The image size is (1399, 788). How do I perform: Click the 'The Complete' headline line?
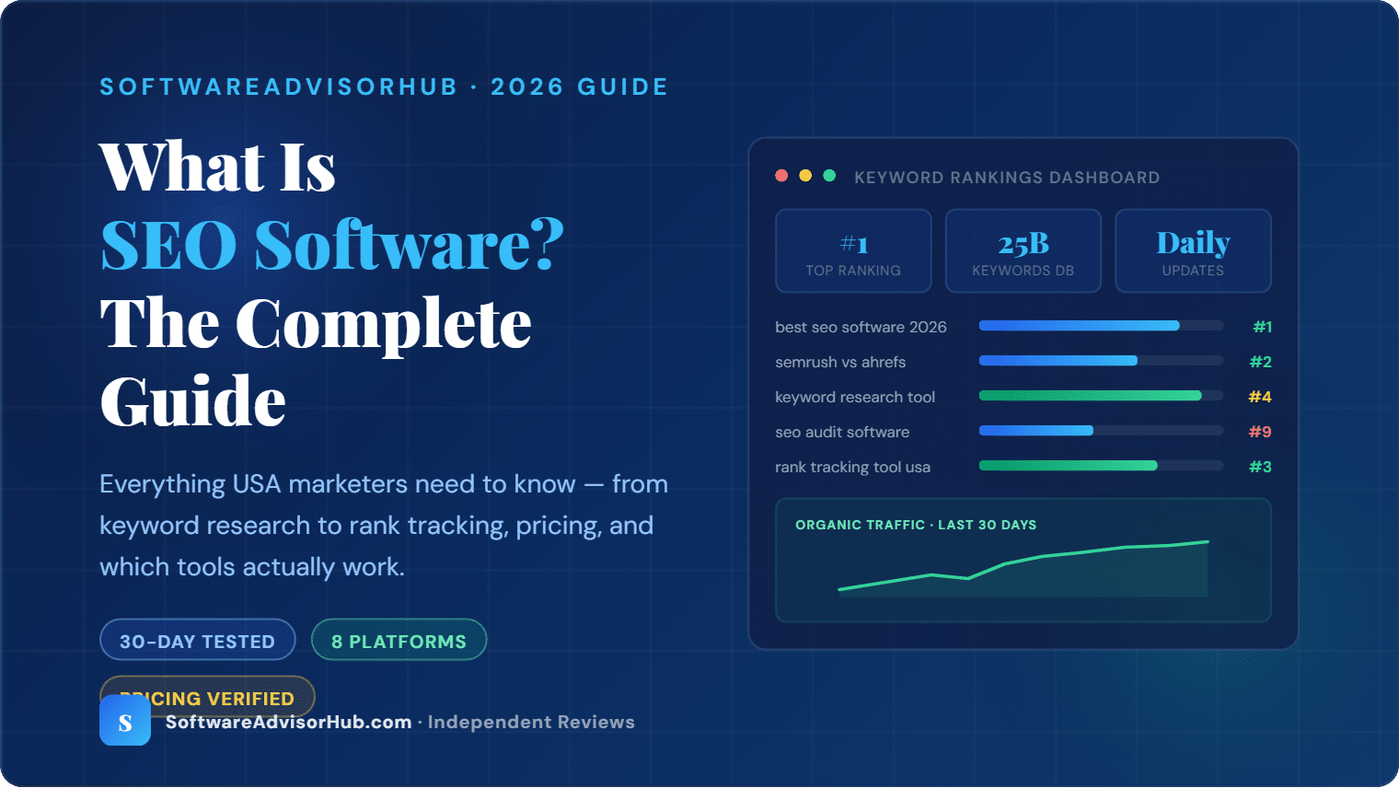(x=316, y=324)
